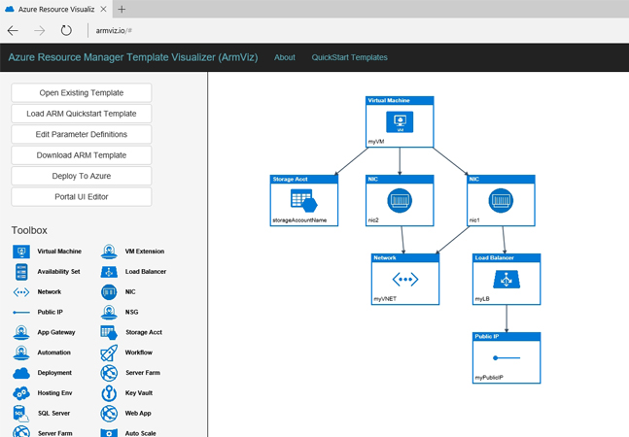Click the myVM label text
This screenshot has width=629, height=437.
[x=376, y=142]
